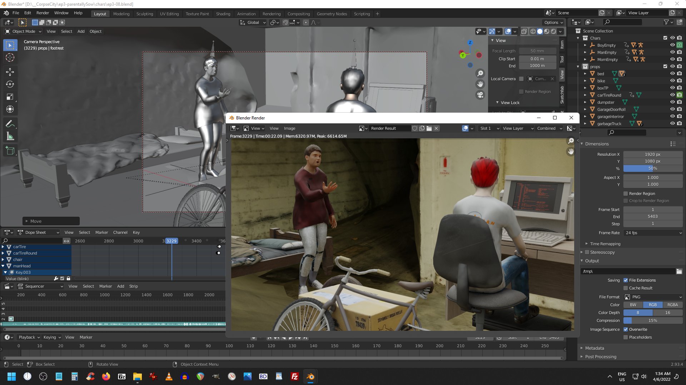Hide the bed object with its eye icon
The image size is (686, 385).
point(672,74)
